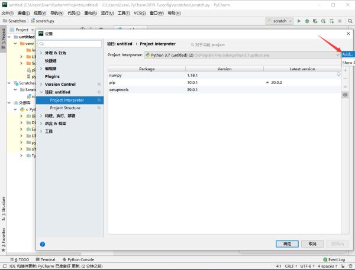
Task: Collapse the 外部库 tree node
Action: tap(9, 103)
